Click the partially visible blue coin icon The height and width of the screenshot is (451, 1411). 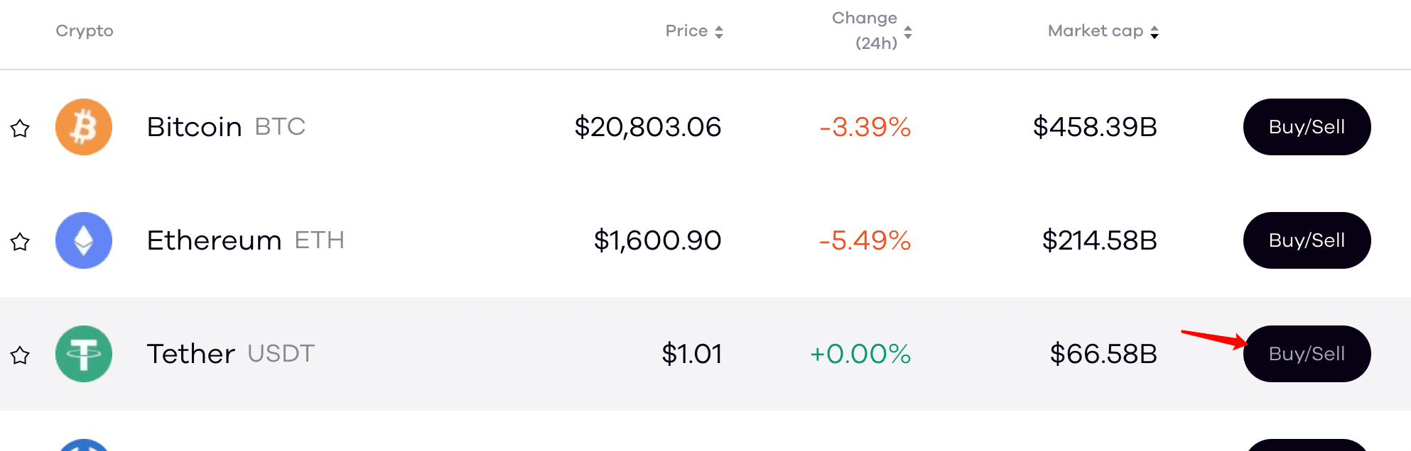click(x=84, y=445)
